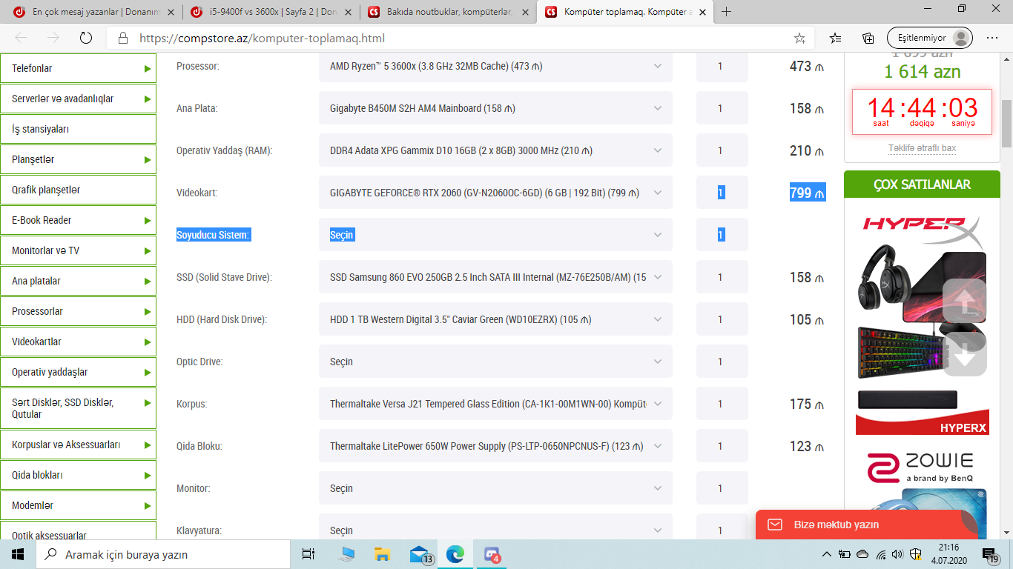Viewport: 1013px width, 569px height.
Task: Open Sərt Disklər, SSD Disklər, Qutular
Action: point(78,408)
